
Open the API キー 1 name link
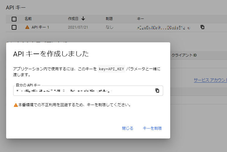pyautogui.click(x=40, y=27)
